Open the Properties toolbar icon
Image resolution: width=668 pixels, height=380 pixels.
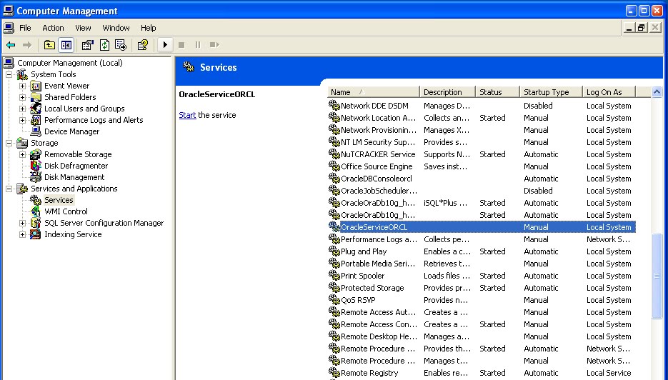click(x=87, y=45)
